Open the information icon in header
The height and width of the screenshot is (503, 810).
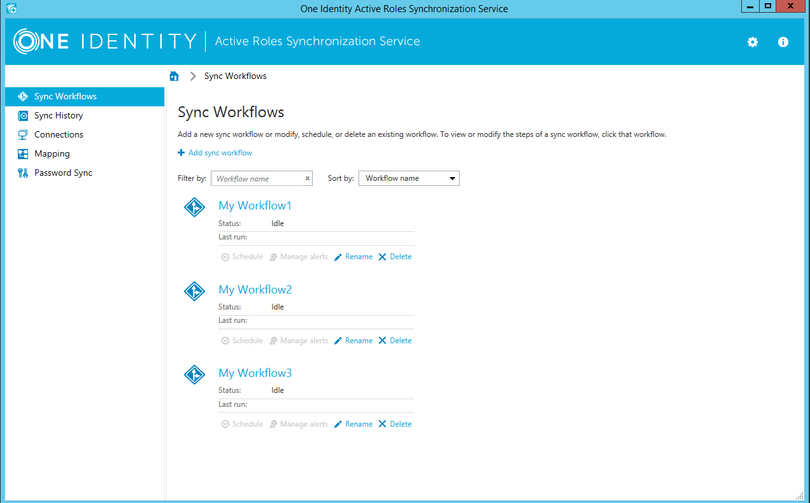point(783,42)
